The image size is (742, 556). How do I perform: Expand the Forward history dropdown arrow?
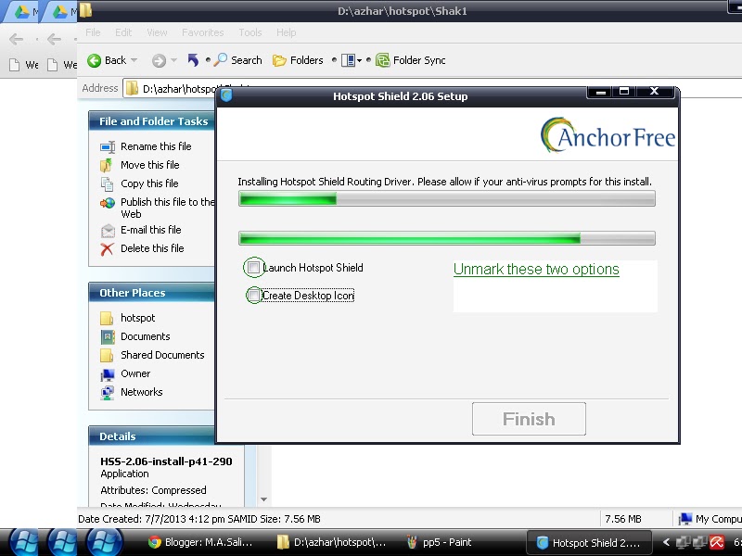tap(173, 60)
